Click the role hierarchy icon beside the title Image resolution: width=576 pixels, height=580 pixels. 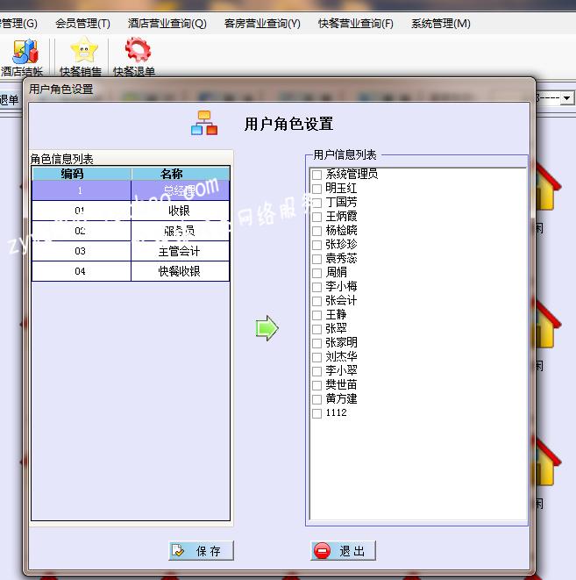tap(204, 123)
